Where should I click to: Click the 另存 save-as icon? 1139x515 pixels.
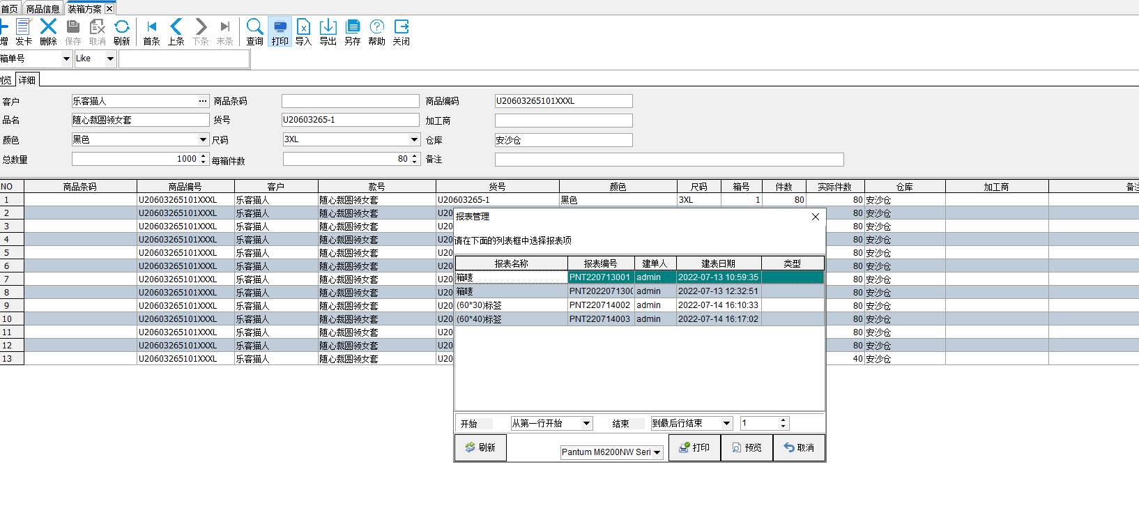point(353,32)
